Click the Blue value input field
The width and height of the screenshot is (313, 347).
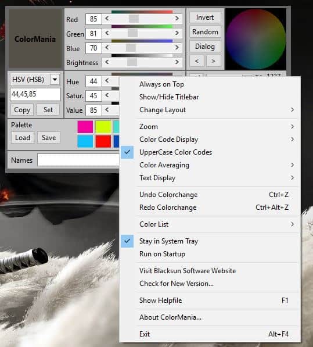tap(93, 48)
